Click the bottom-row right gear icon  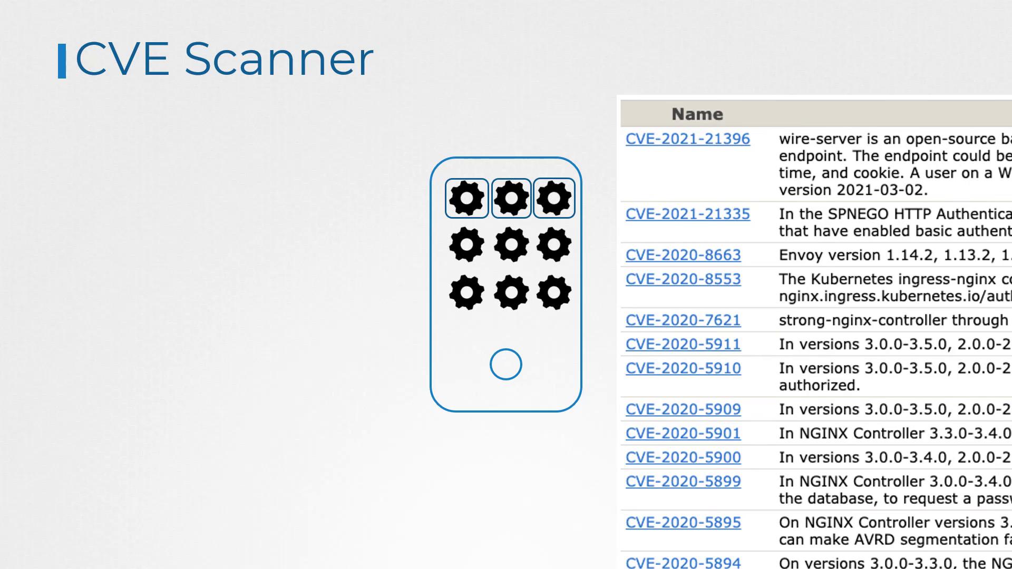click(553, 292)
